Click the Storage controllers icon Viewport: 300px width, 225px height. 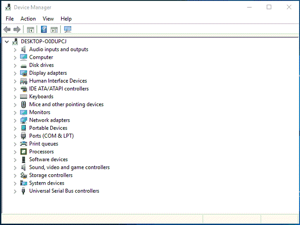pyautogui.click(x=24, y=175)
